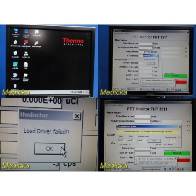The height and width of the screenshot is (196, 196).
Task: Click the Start button under the Hwdoctor error screen
Action: (x=116, y=89)
